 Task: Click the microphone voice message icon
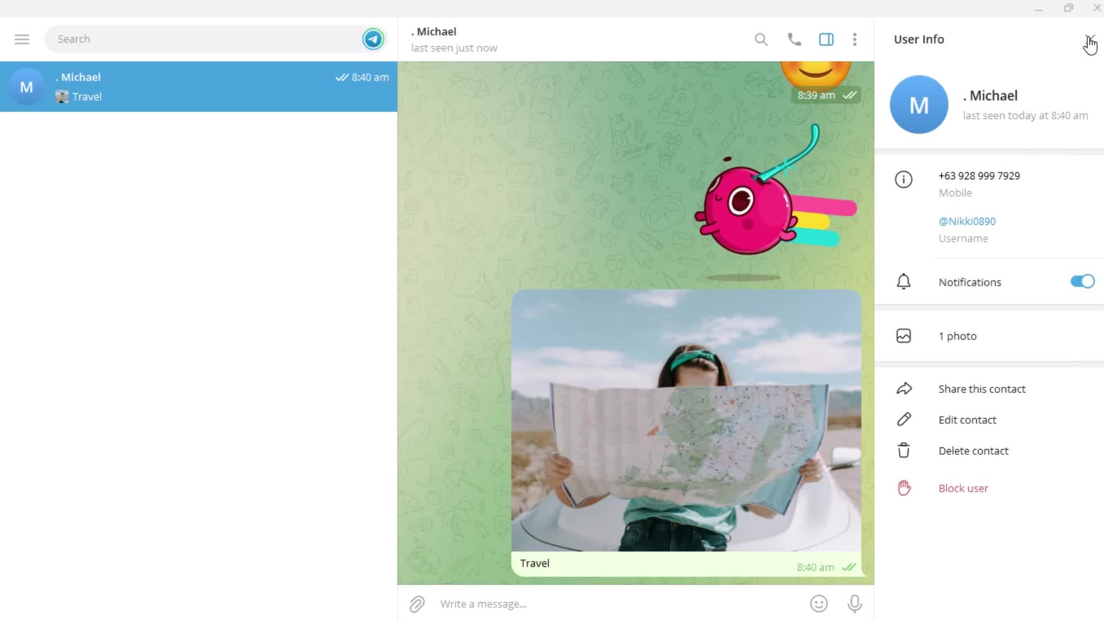point(854,604)
